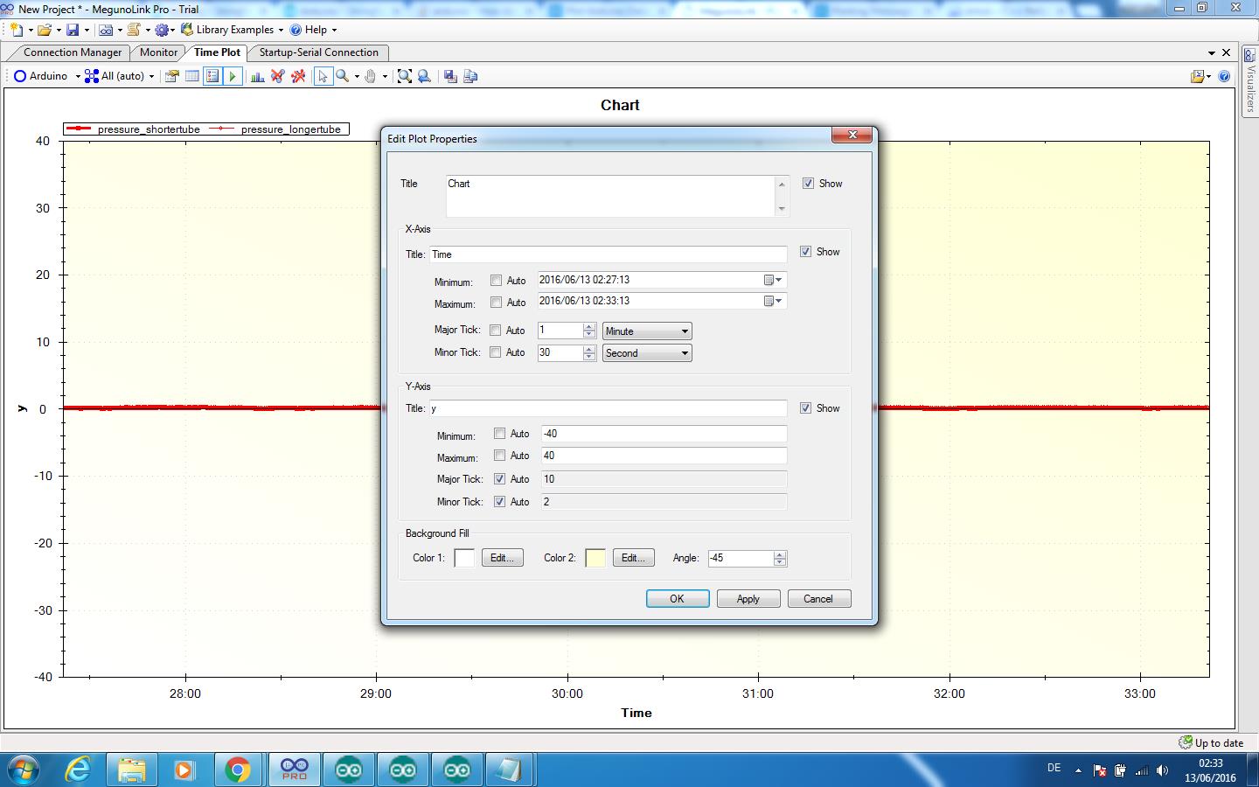Click the copy chart icon
Screen dimensions: 1259x787
tap(470, 76)
